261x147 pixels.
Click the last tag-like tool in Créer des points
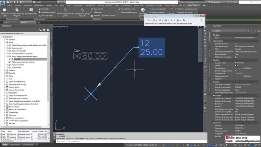[184, 20]
